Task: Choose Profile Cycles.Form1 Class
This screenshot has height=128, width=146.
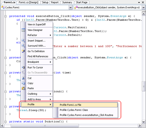Action: tap(85, 110)
